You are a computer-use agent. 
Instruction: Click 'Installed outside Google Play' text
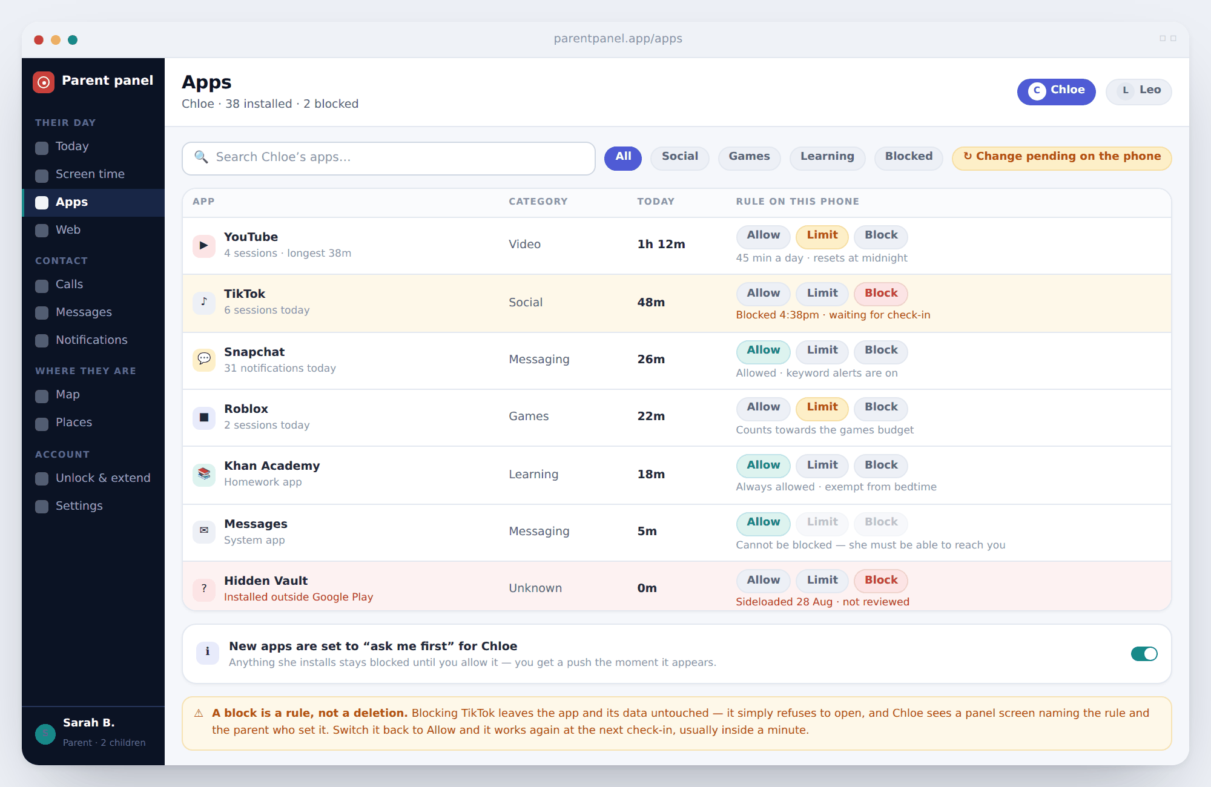(x=299, y=598)
